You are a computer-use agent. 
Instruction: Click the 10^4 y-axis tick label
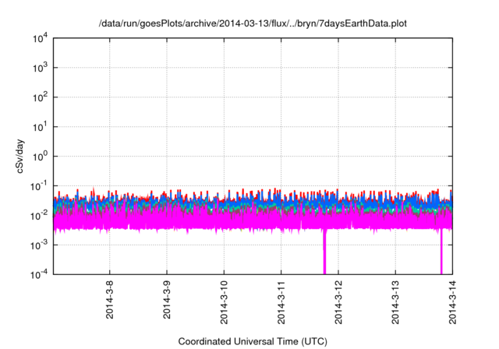point(40,38)
